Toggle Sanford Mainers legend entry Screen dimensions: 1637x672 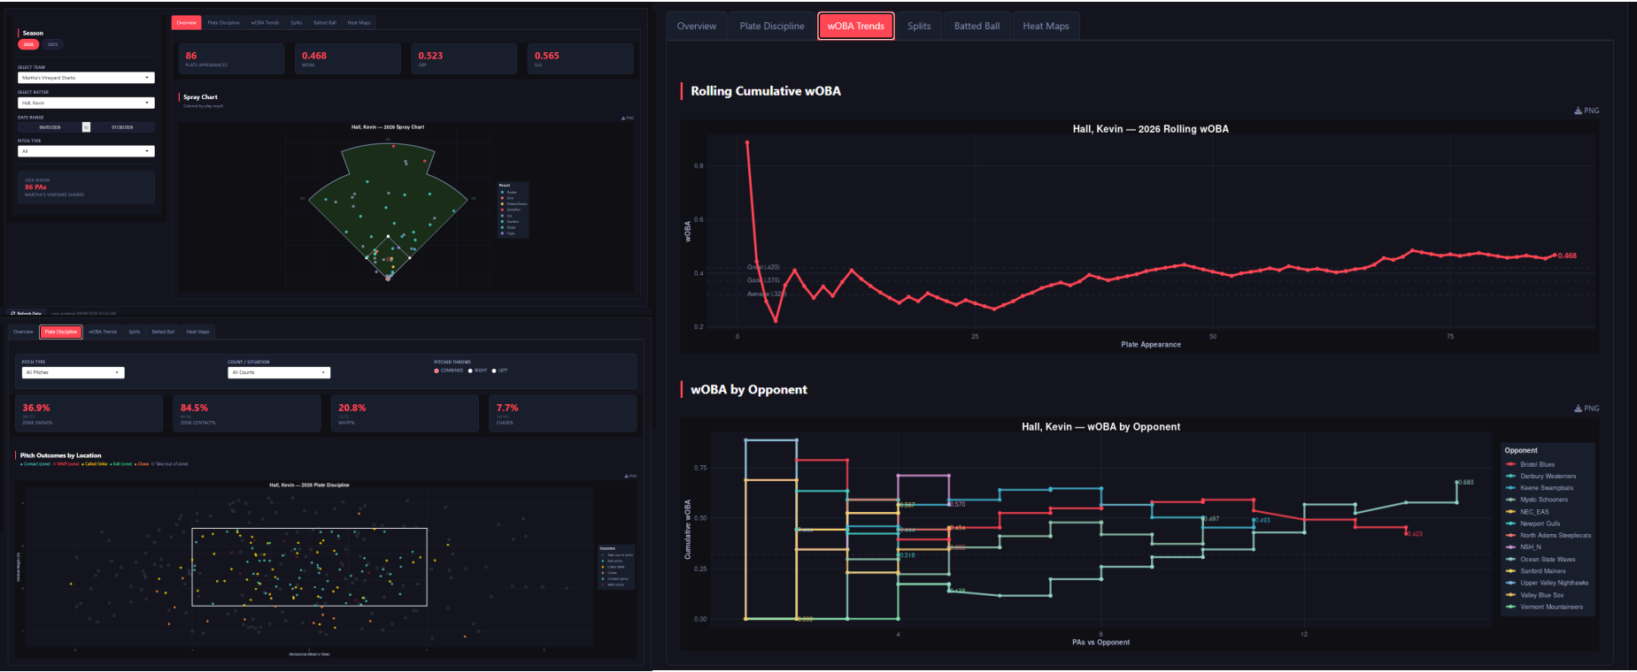click(1536, 571)
